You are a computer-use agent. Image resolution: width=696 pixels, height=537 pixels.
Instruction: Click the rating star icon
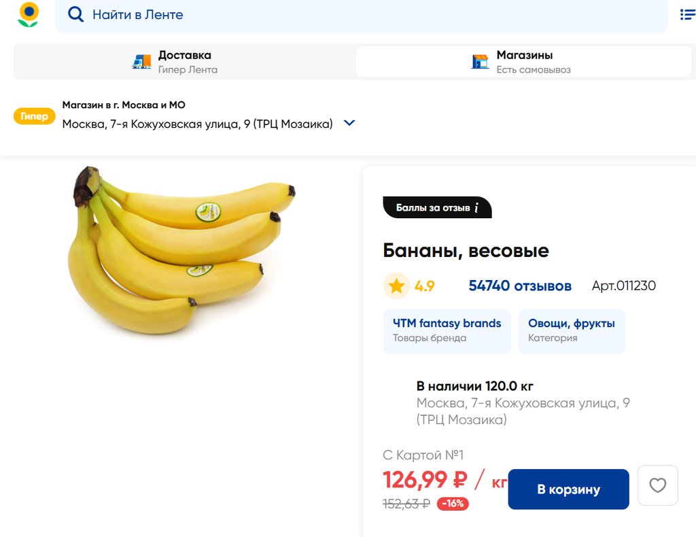tap(396, 286)
